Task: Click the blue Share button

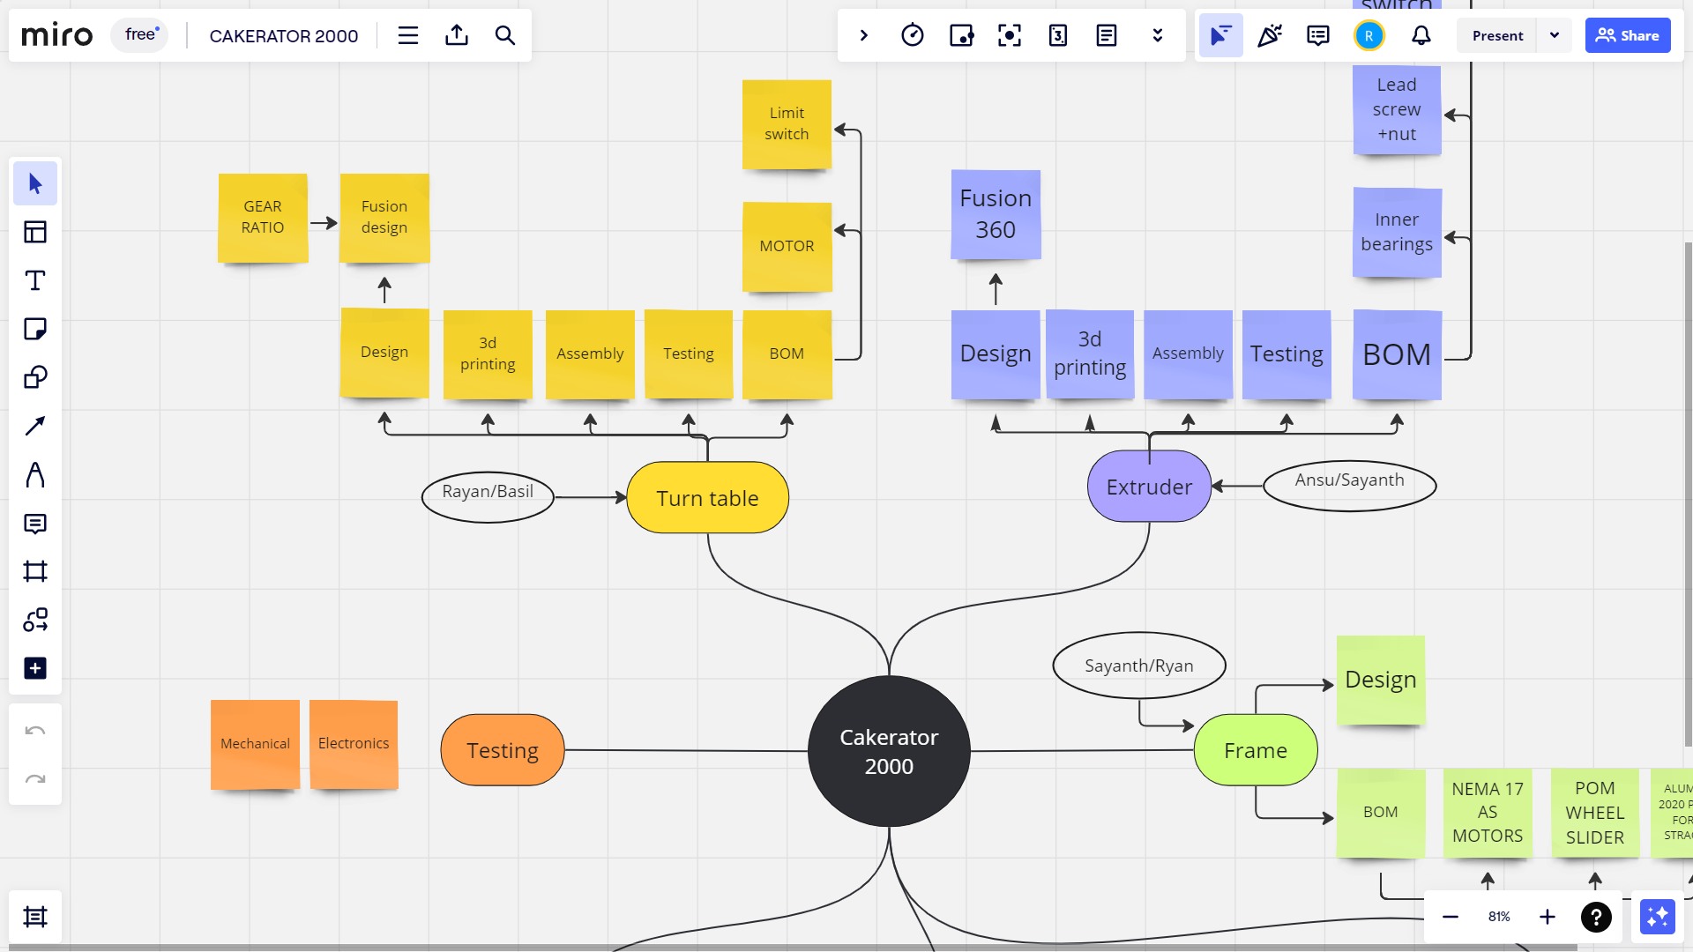Action: pyautogui.click(x=1627, y=35)
